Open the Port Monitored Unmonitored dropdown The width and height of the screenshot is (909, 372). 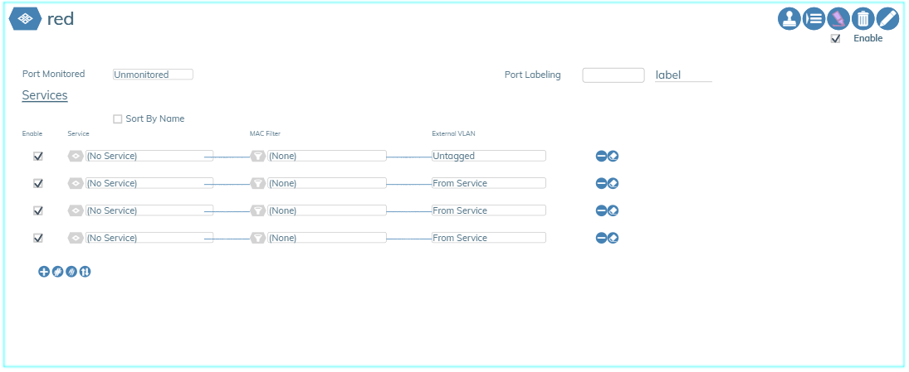pyautogui.click(x=153, y=75)
